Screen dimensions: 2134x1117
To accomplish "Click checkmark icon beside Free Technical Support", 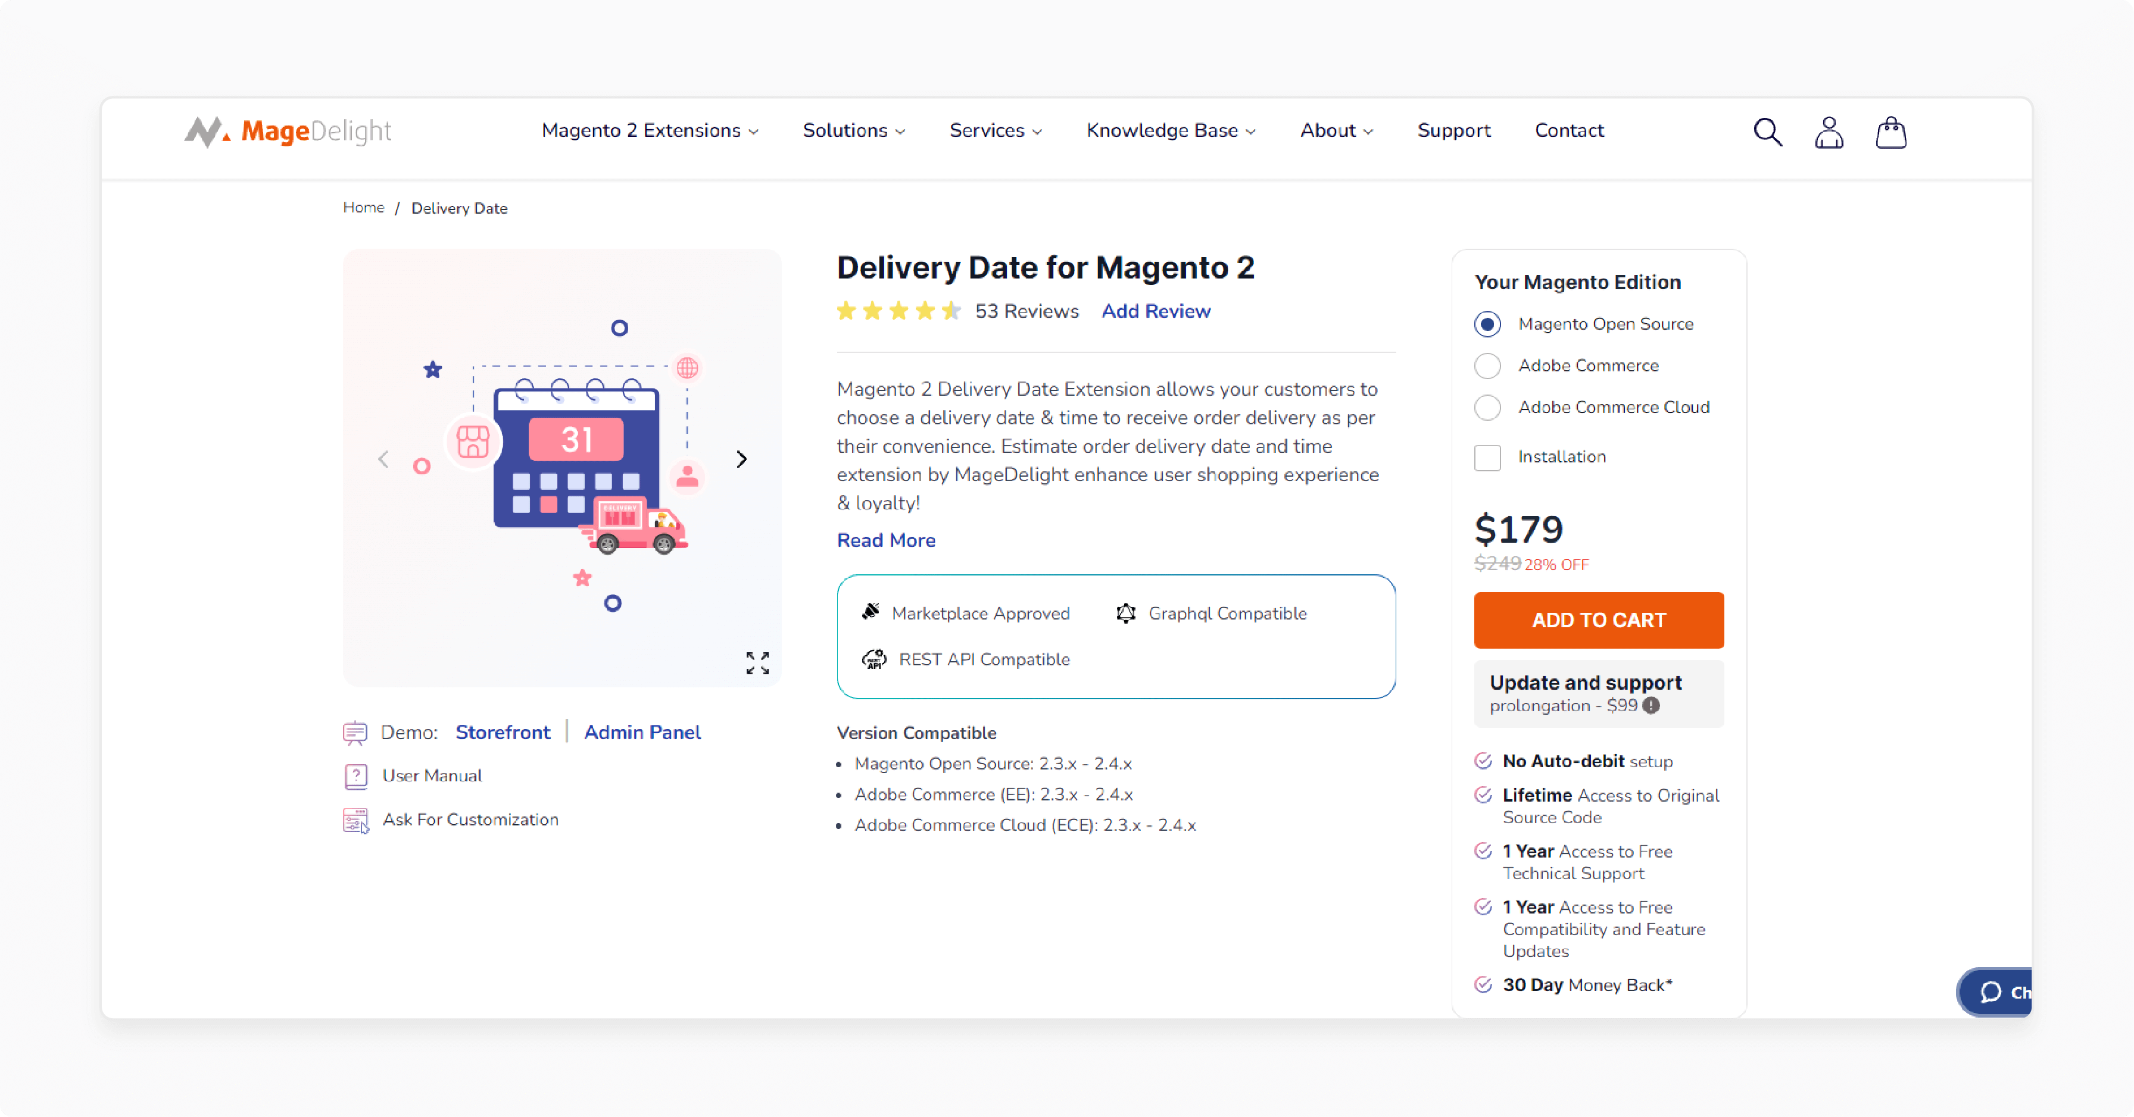I will (x=1483, y=851).
